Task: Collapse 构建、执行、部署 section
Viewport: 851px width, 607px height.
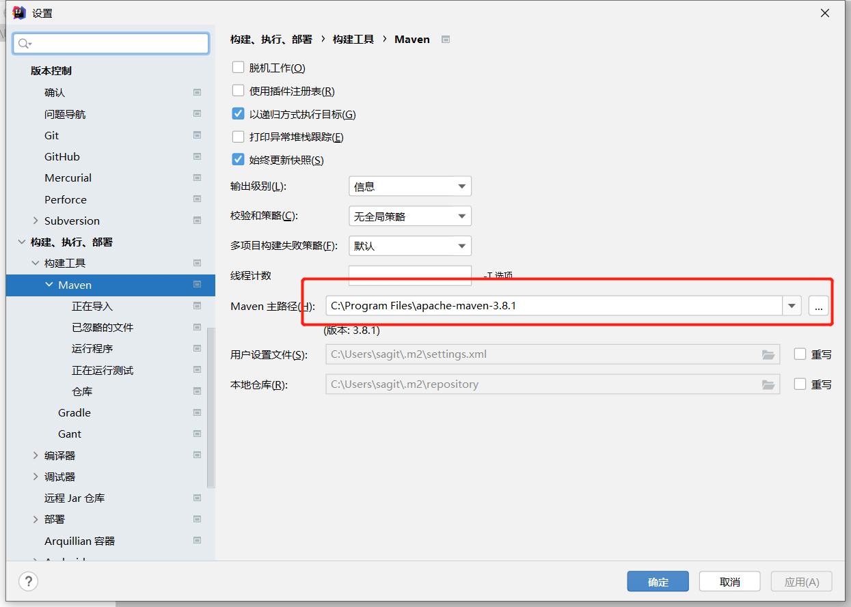Action: [x=22, y=242]
